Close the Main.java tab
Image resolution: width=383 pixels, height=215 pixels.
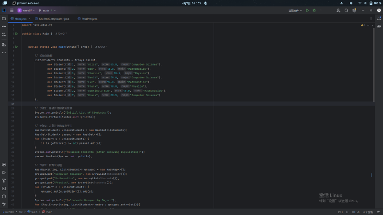tap(30, 19)
